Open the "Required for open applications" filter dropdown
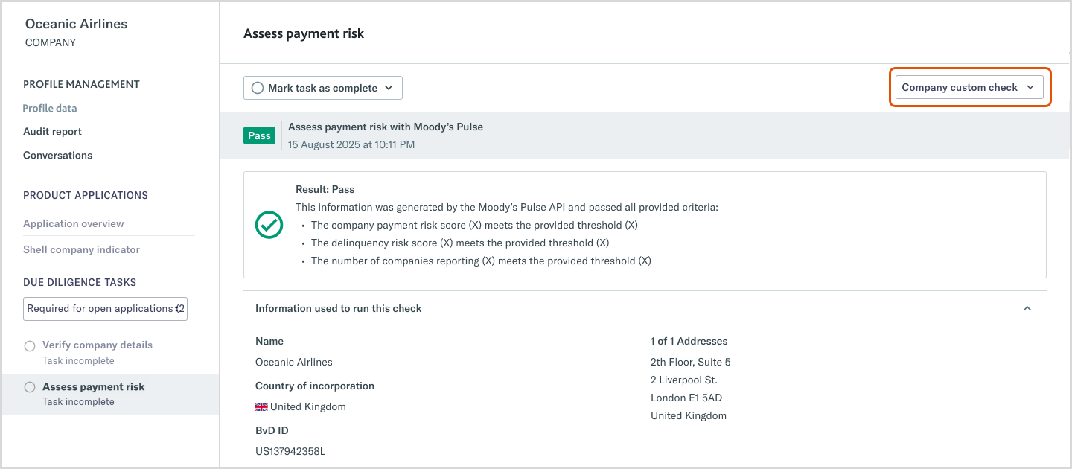This screenshot has height=469, width=1072. [x=104, y=308]
